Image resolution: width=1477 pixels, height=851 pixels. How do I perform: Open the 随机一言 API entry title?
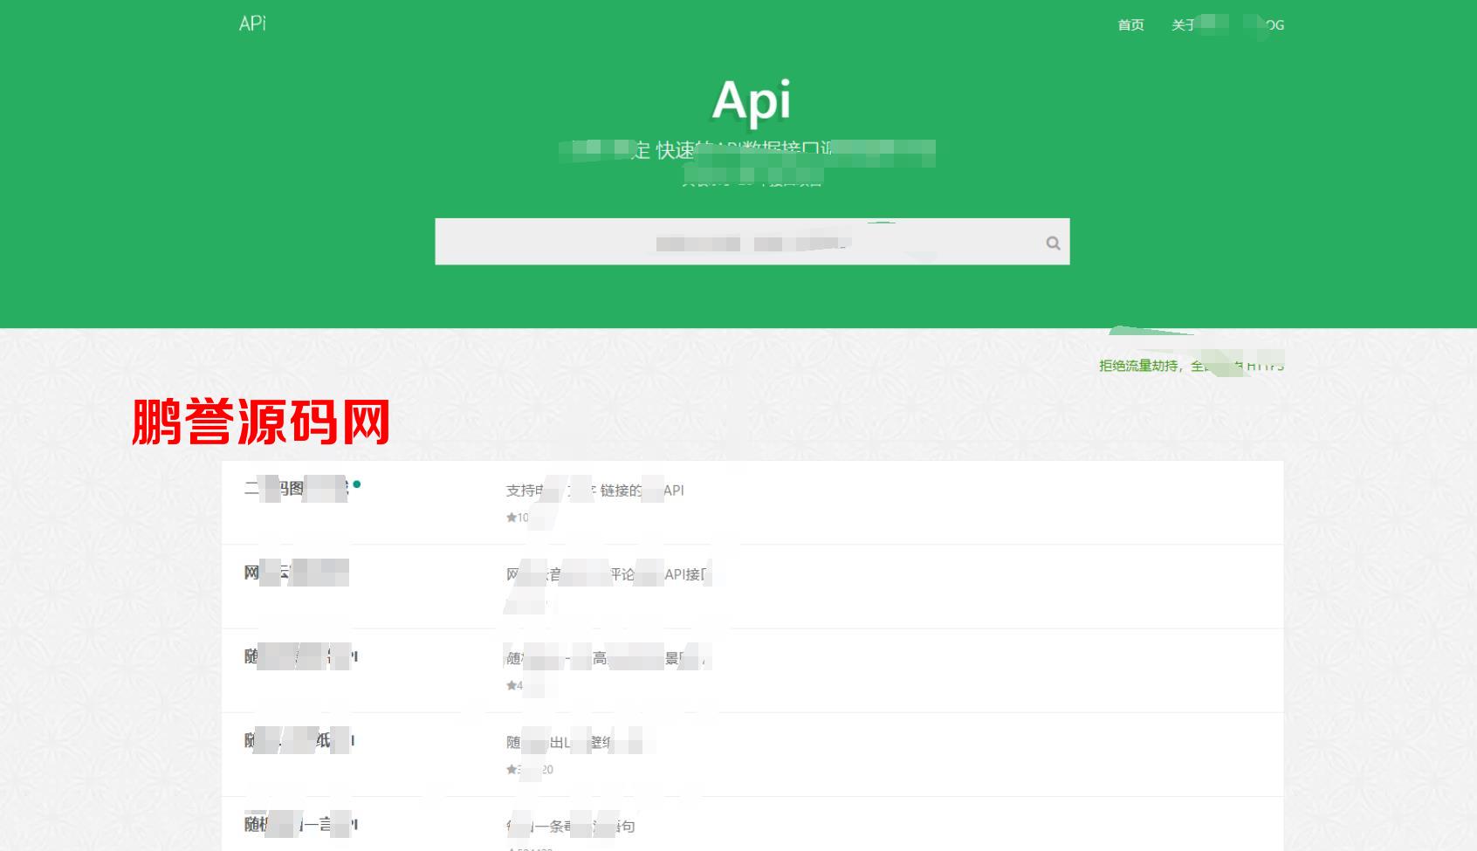[x=301, y=824]
